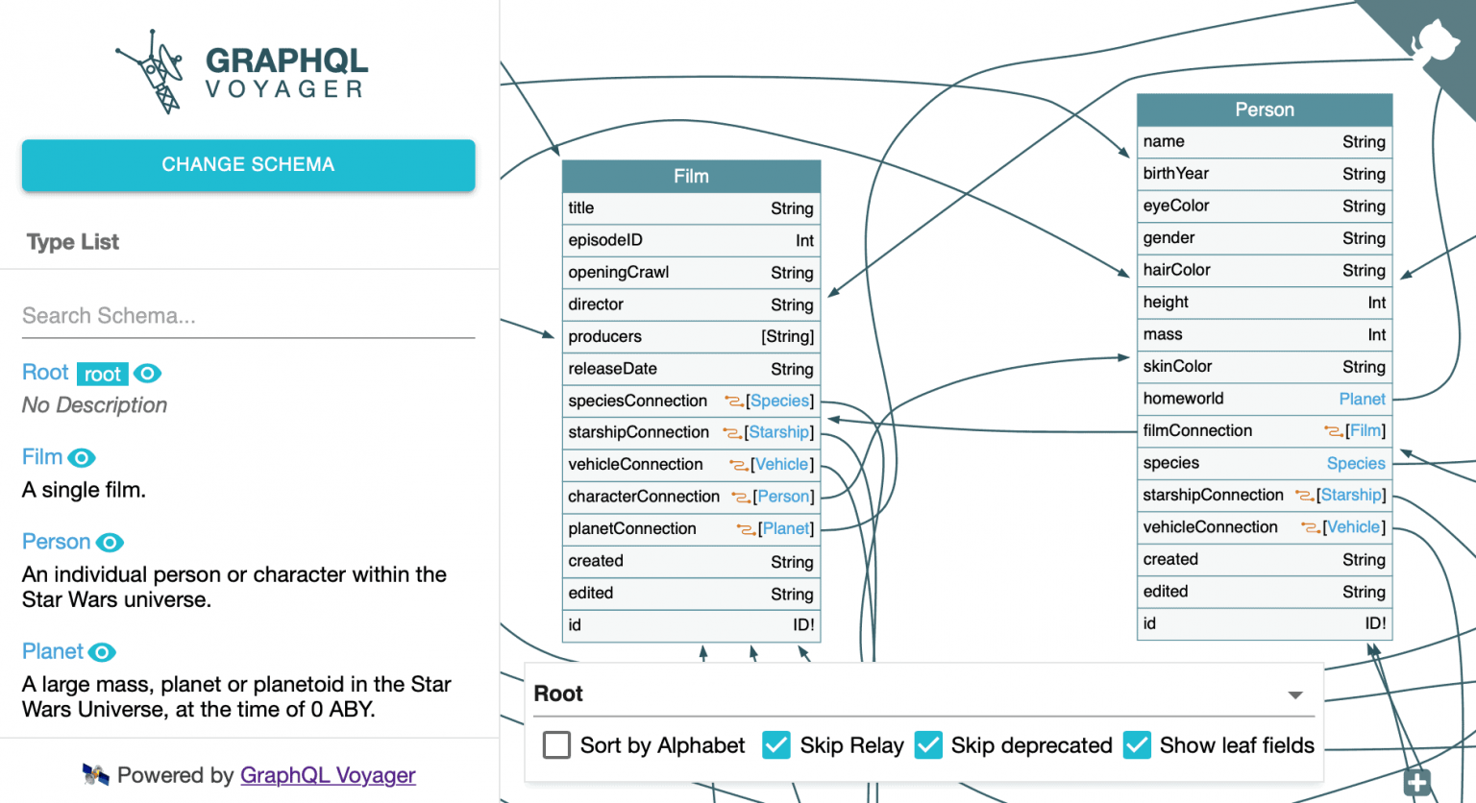
Task: Open the Root type dropdown
Action: [1294, 694]
